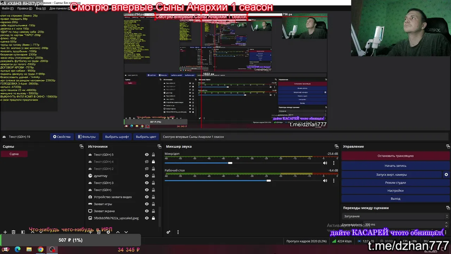This screenshot has width=451, height=254.
Task: Click Начать запись
Action: coord(395,165)
